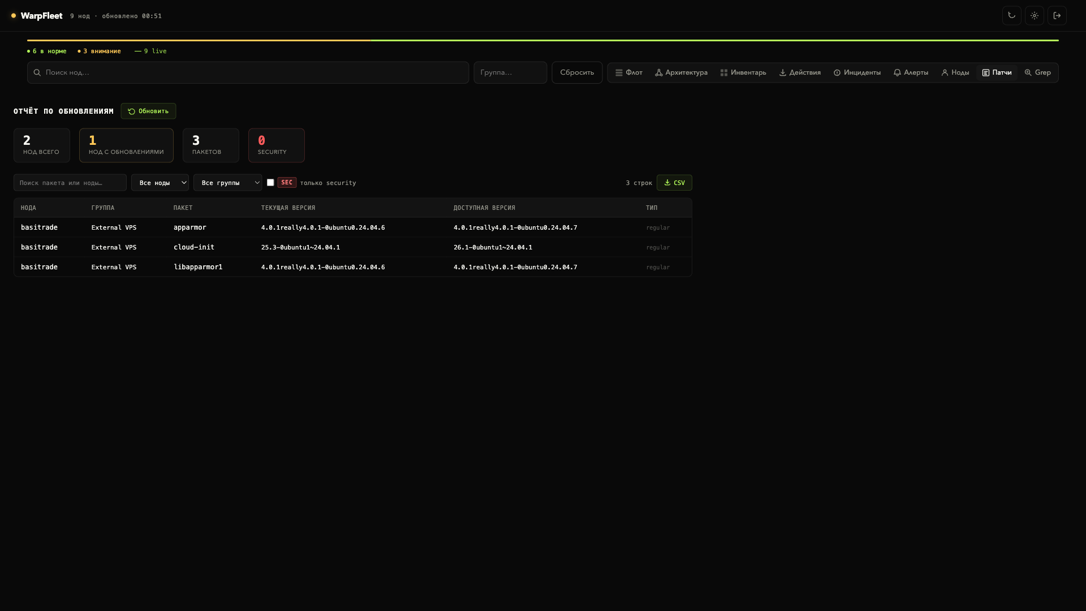Viewport: 1086px width, 611px height.
Task: Click available version 26.1-0ubuntu1~24.04.1
Action: [493, 247]
